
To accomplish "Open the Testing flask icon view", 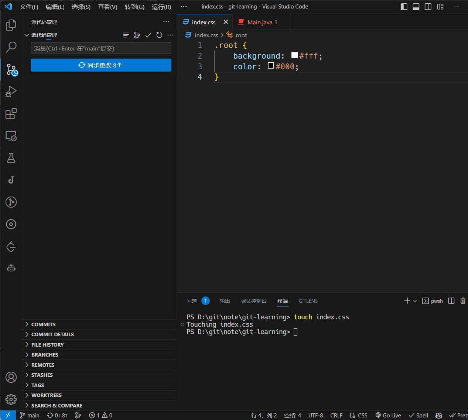I will [x=11, y=158].
